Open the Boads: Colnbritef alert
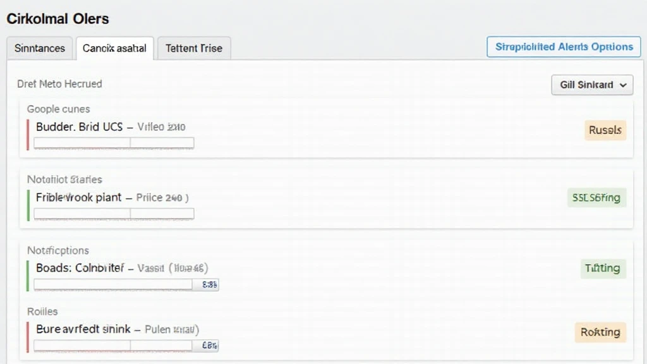This screenshot has width=647, height=364. click(x=80, y=268)
